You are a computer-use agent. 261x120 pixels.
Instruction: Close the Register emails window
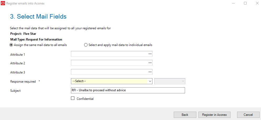257,3
